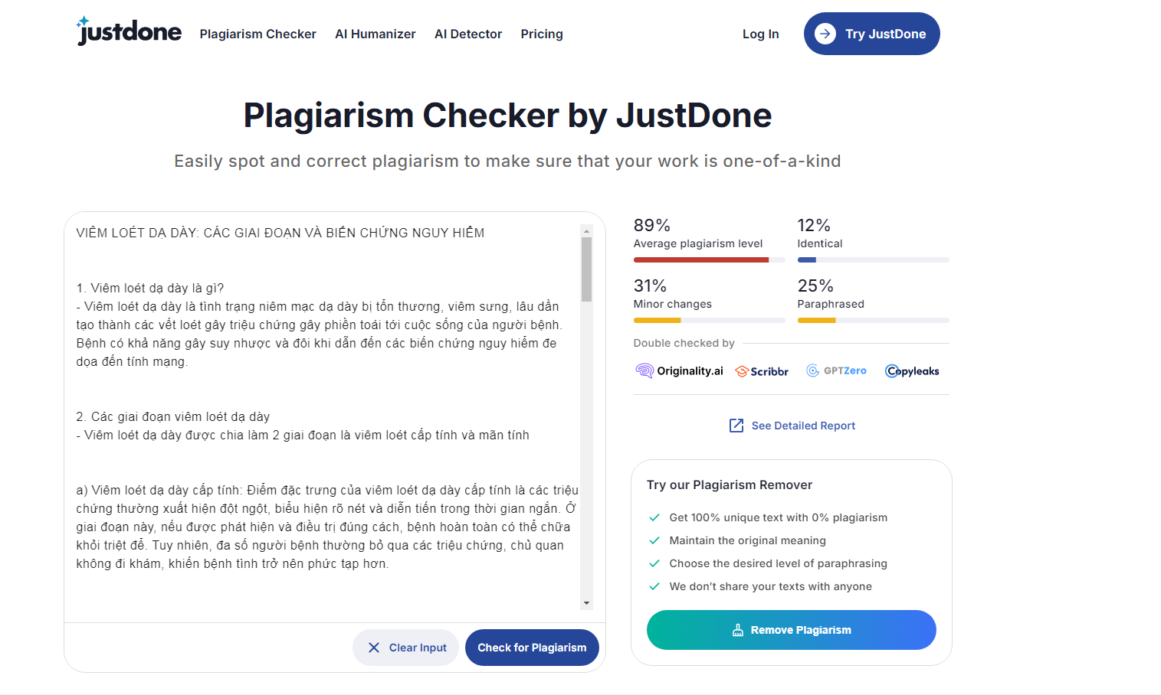Viewport: 1161px width, 695px height.
Task: Click the external-link icon beside See Detailed Report
Action: tap(736, 426)
